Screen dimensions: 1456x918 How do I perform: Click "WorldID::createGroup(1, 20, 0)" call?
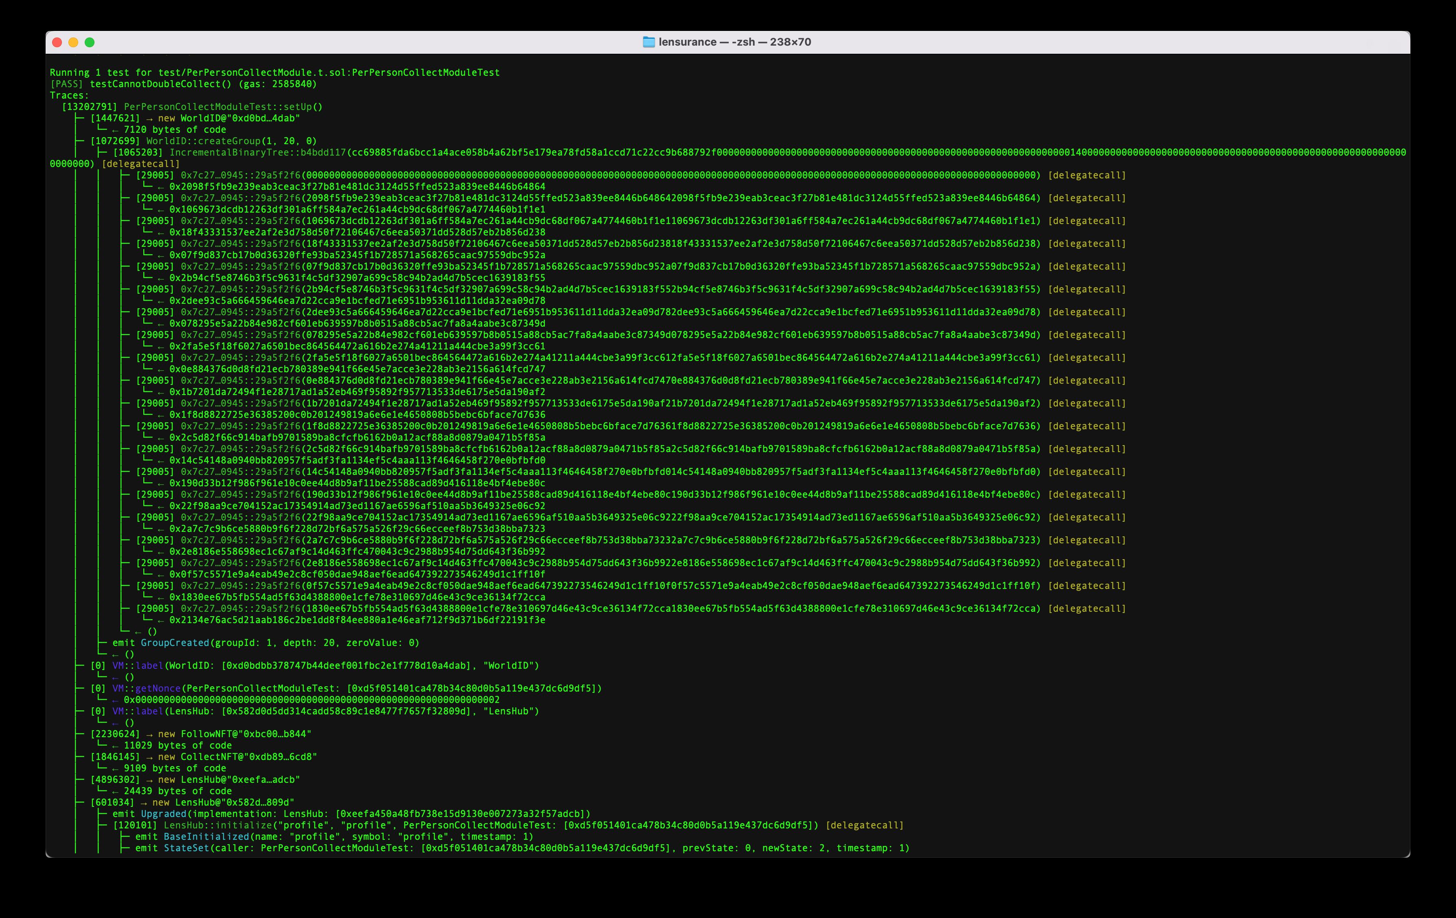click(x=232, y=141)
